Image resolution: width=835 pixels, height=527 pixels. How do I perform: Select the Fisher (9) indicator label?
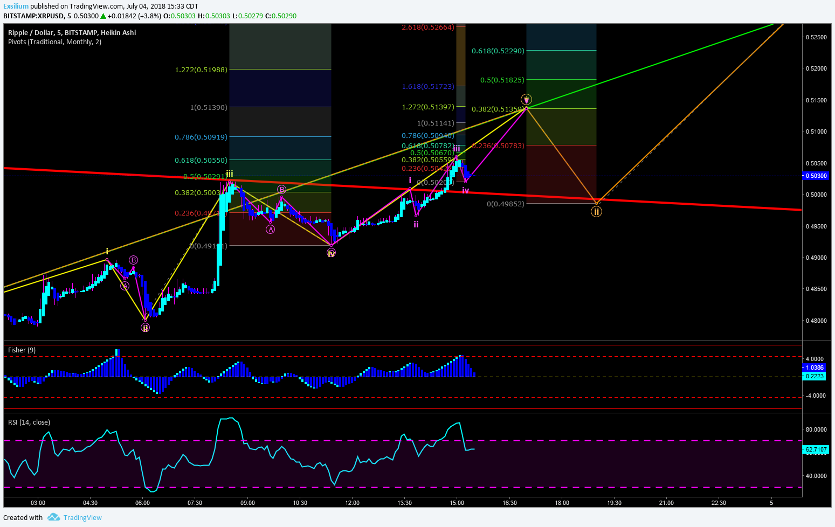pyautogui.click(x=22, y=350)
